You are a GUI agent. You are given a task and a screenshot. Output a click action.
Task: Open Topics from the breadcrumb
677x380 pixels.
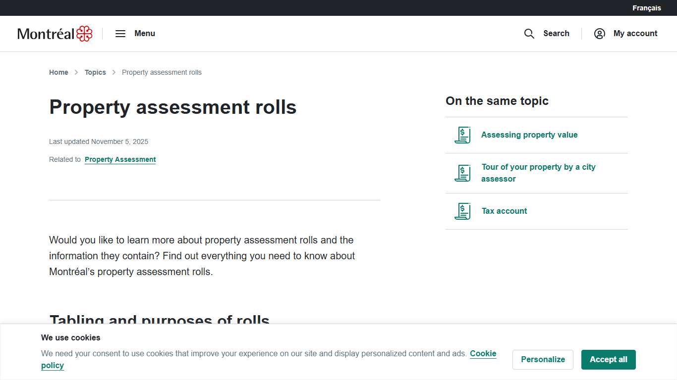click(95, 72)
